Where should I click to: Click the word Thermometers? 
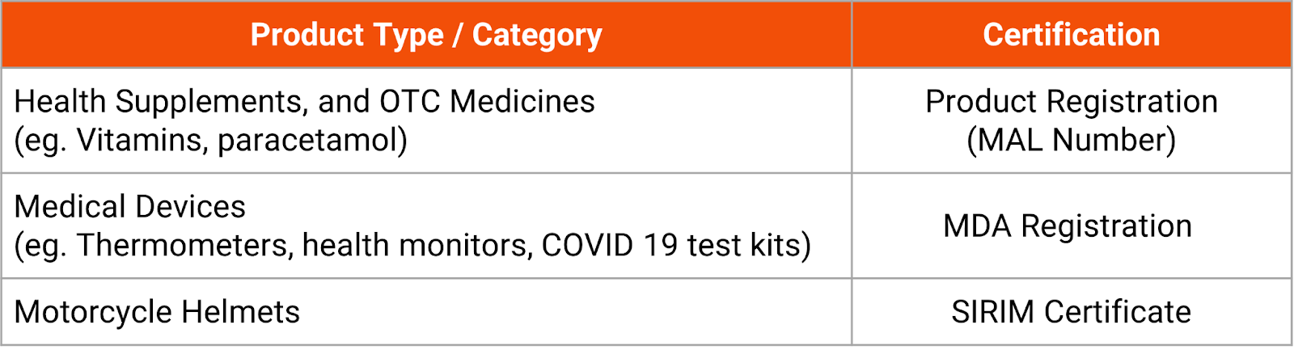(184, 246)
